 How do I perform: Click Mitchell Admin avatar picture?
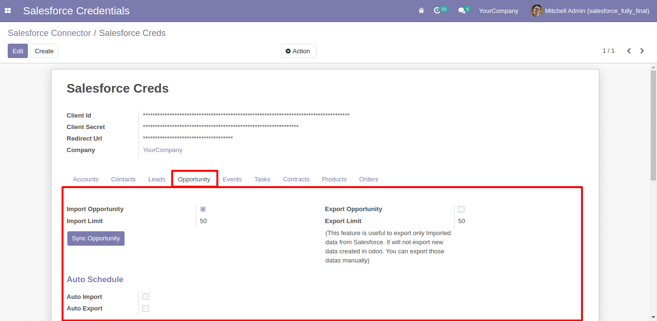[x=537, y=11]
